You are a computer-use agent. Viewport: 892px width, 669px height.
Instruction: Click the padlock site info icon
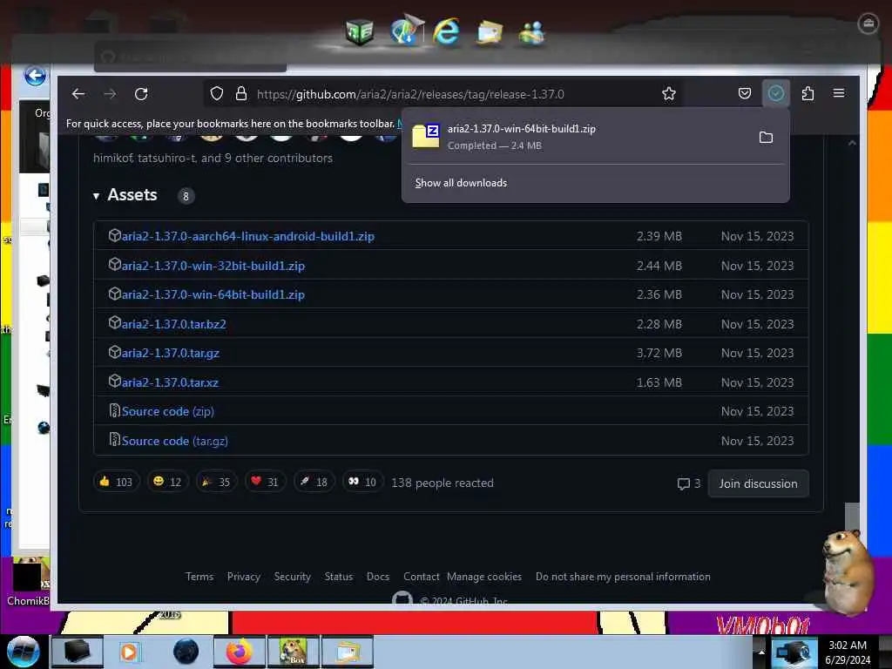[241, 94]
